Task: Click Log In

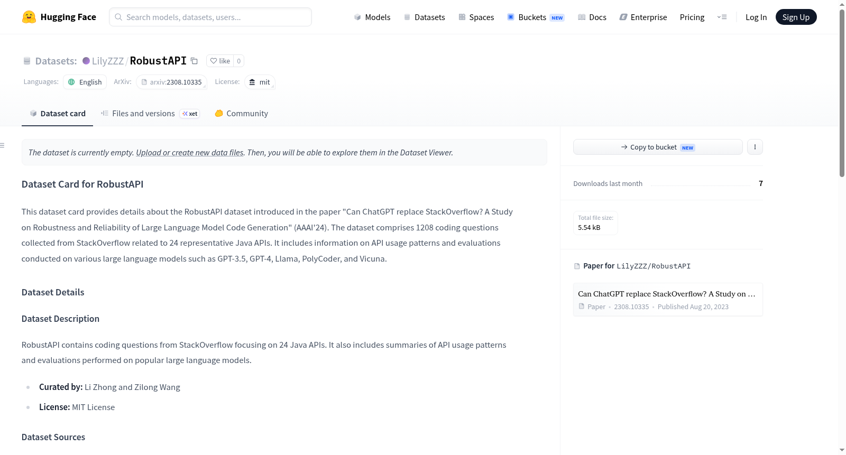Action: (x=756, y=17)
